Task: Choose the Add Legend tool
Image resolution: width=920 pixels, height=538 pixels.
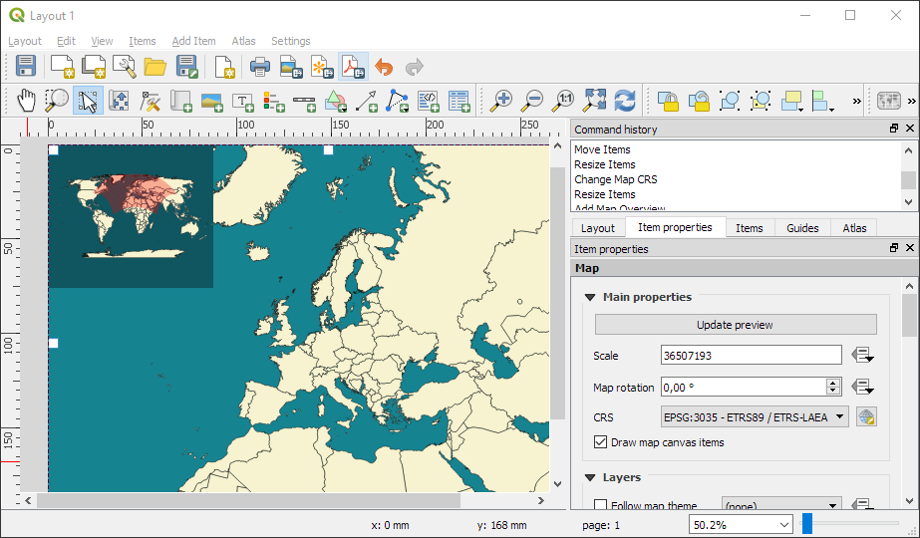Action: 273,101
